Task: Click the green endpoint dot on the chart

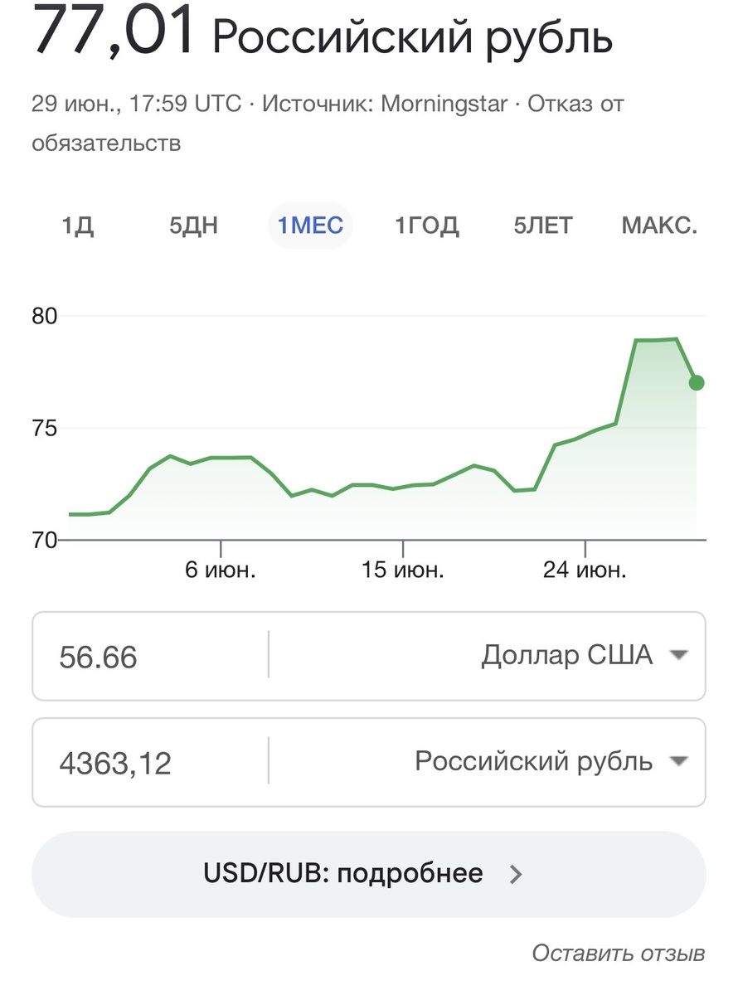Action: point(697,382)
